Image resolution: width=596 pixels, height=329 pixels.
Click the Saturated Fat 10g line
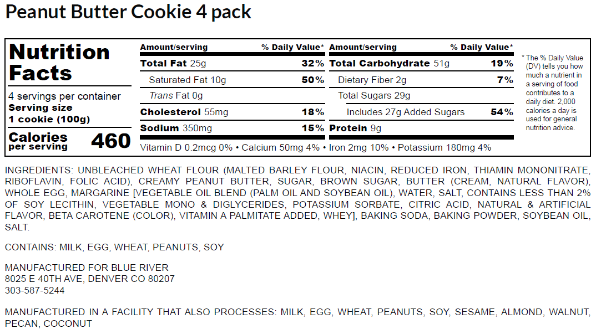188,80
